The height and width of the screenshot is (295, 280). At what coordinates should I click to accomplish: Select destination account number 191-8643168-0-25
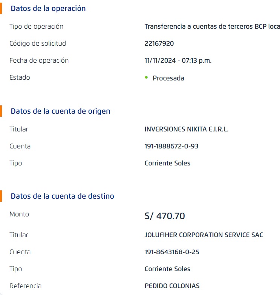pyautogui.click(x=172, y=252)
